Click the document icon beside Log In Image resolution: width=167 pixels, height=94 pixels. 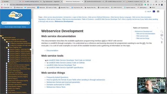(x=145, y=11)
